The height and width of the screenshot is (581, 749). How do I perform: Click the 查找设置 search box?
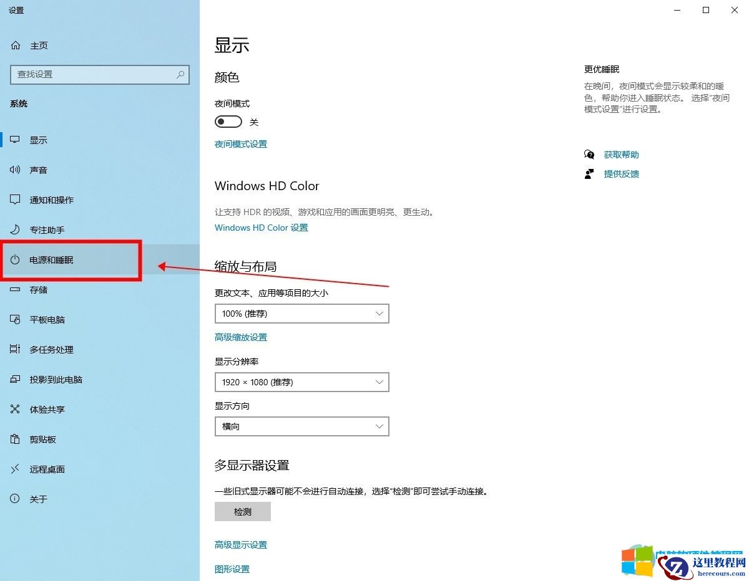100,74
